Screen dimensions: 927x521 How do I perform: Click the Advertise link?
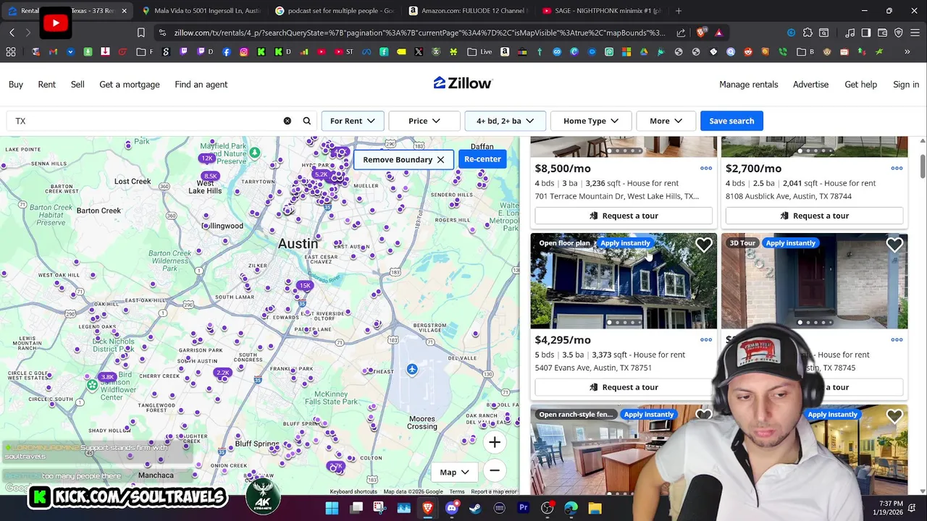point(810,85)
